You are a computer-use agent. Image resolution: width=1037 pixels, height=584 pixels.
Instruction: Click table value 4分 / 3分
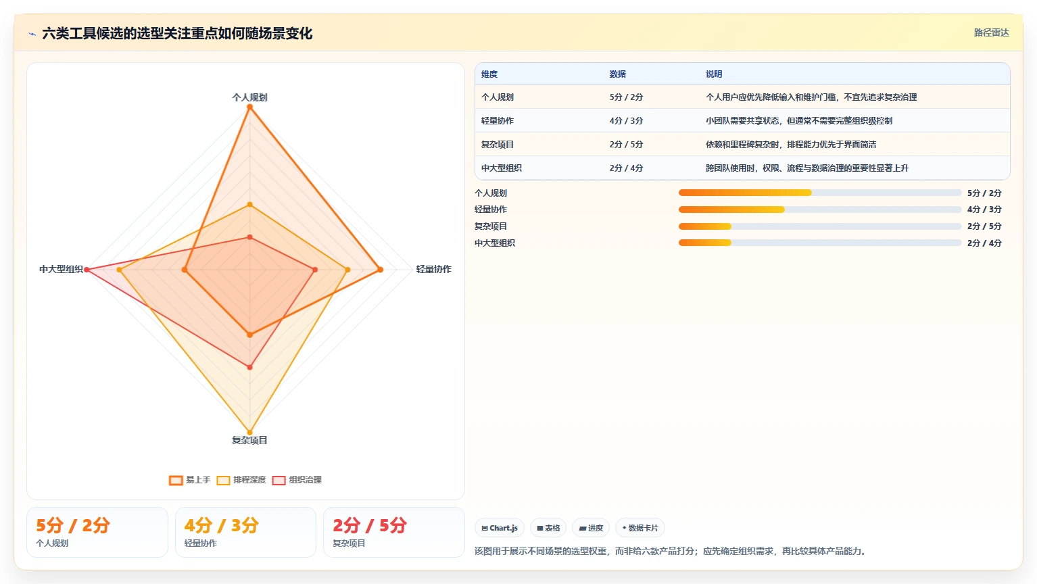pyautogui.click(x=626, y=121)
